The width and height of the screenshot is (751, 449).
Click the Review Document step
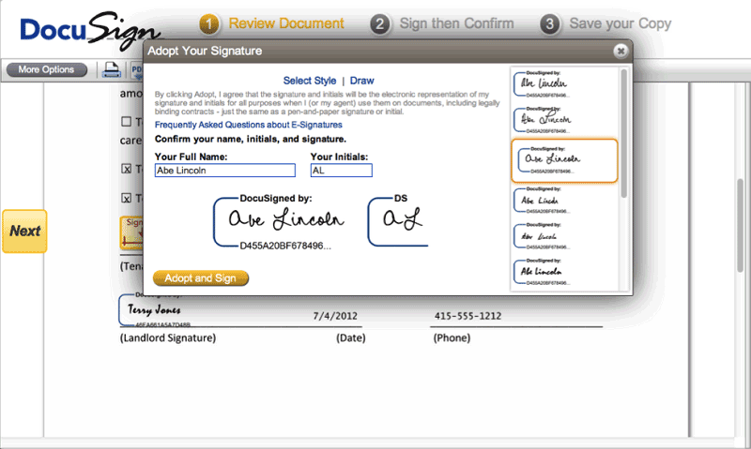point(286,23)
